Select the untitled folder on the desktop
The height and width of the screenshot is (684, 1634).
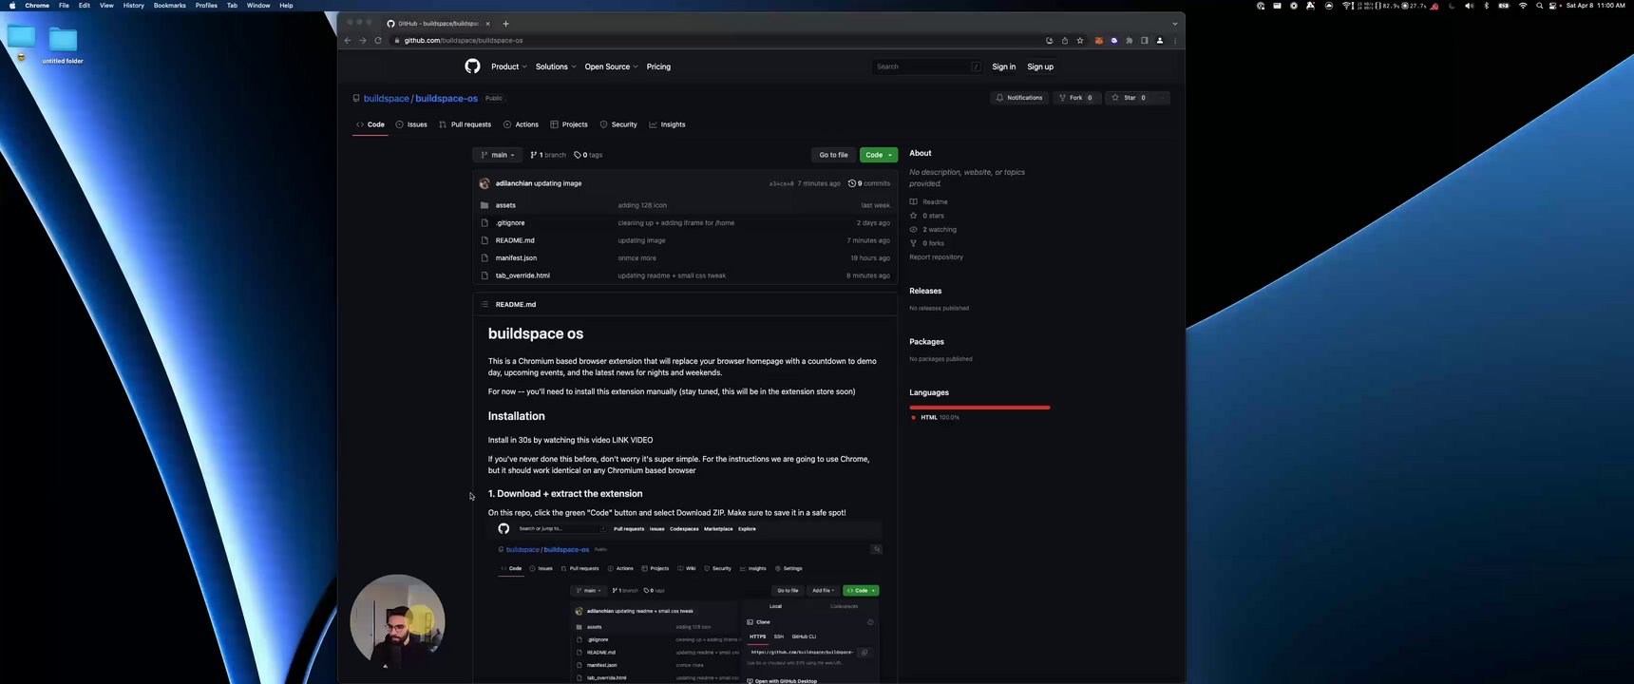pyautogui.click(x=63, y=45)
